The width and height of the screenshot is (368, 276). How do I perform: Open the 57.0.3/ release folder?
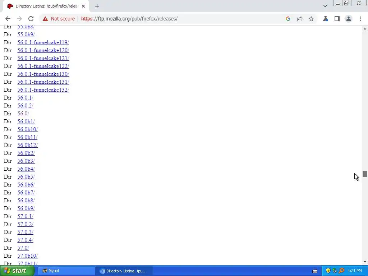pos(26,232)
